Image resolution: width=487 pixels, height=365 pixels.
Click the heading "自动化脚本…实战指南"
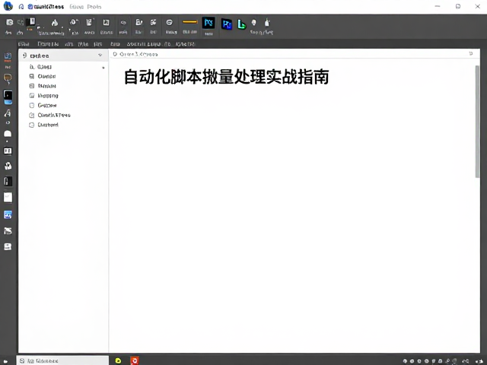227,77
